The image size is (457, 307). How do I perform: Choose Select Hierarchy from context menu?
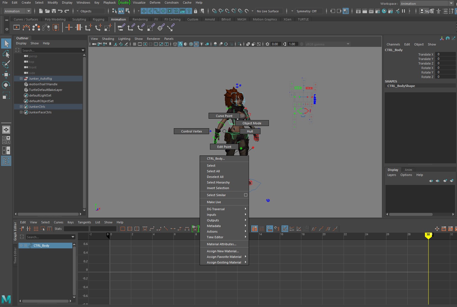click(224, 182)
